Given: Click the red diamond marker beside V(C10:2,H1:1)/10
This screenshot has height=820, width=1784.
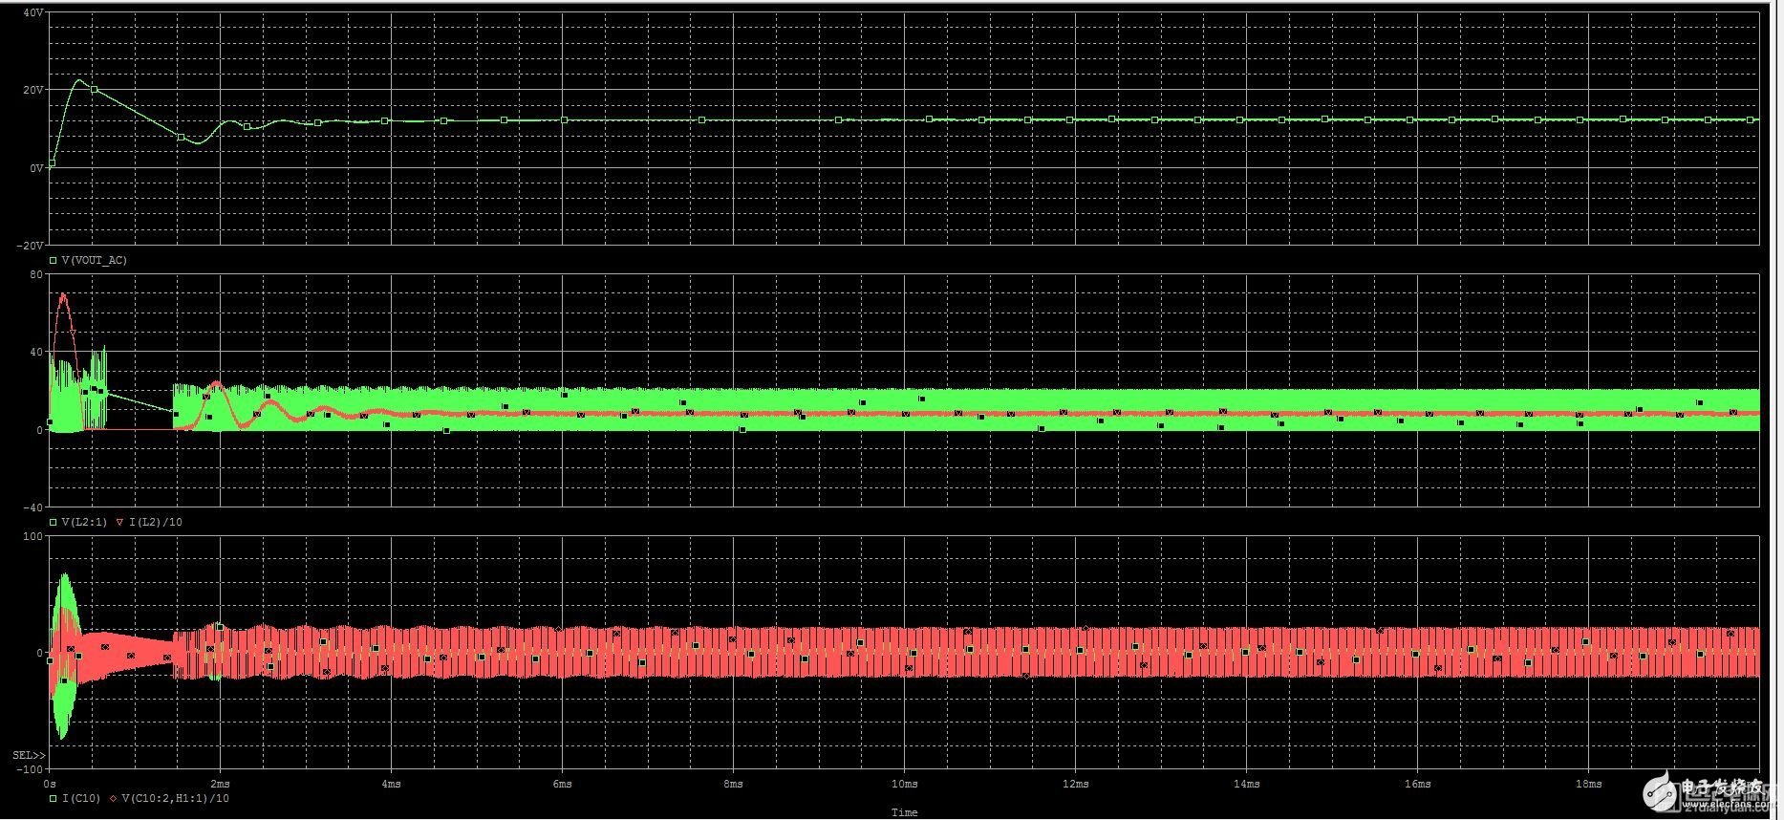Looking at the screenshot, I should 113,798.
